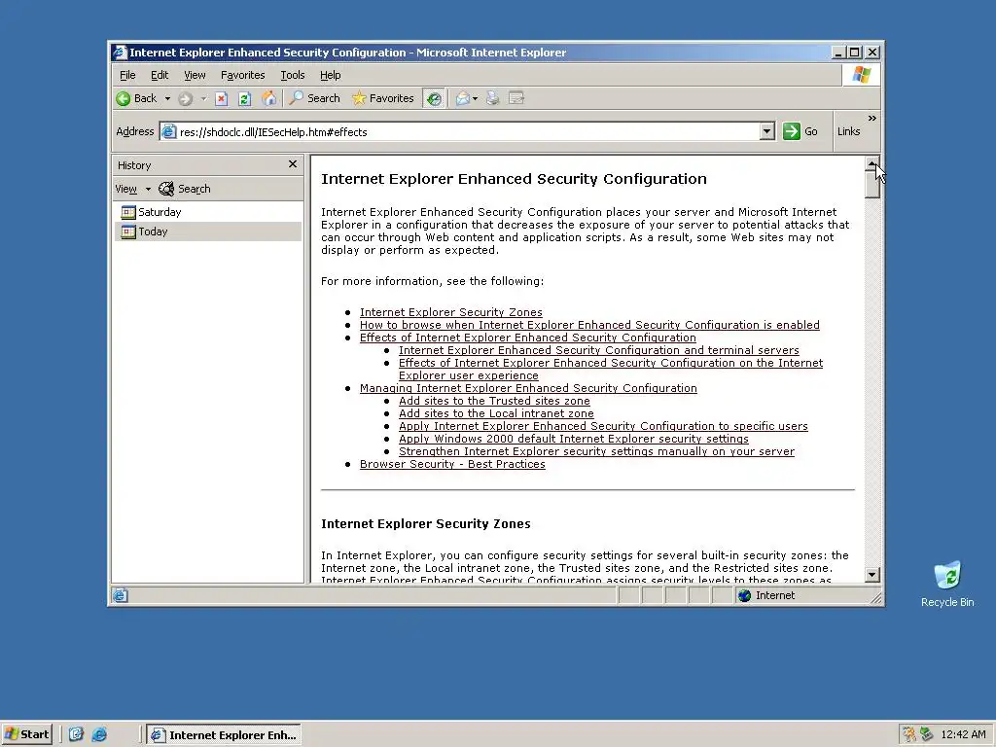Click the Links toolbar label
996x747 pixels.
[848, 131]
